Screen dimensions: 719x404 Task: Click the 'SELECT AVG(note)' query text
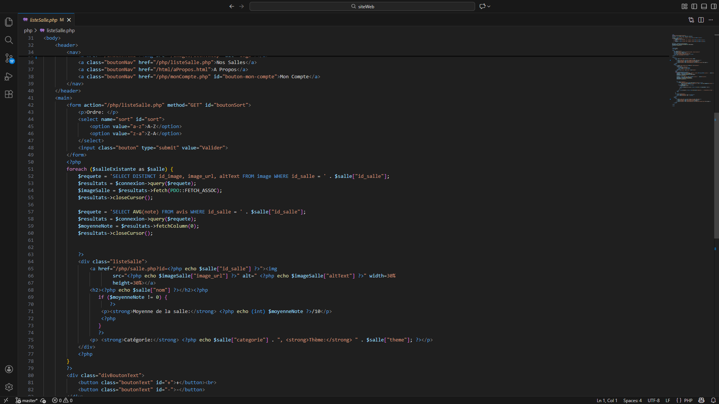coord(136,212)
